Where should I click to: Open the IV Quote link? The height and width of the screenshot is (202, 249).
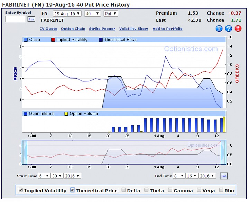pos(49,29)
